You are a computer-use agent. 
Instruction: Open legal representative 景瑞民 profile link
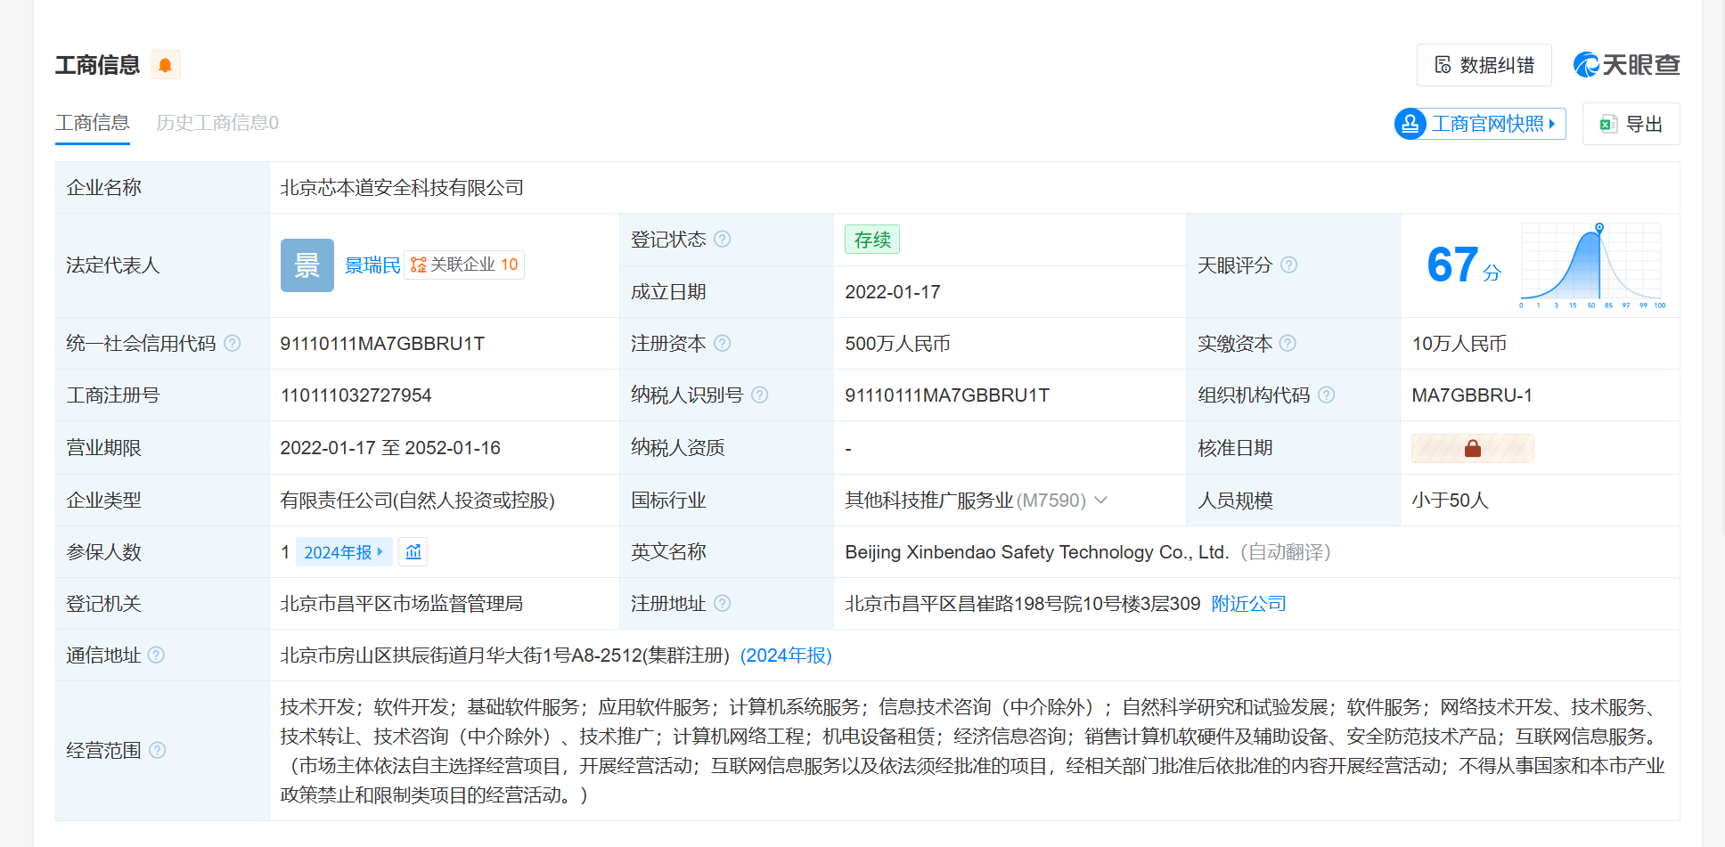(372, 265)
